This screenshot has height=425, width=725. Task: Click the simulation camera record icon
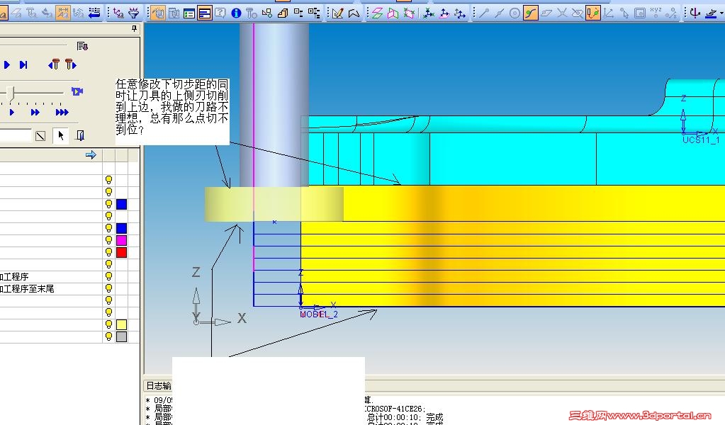click(x=77, y=91)
